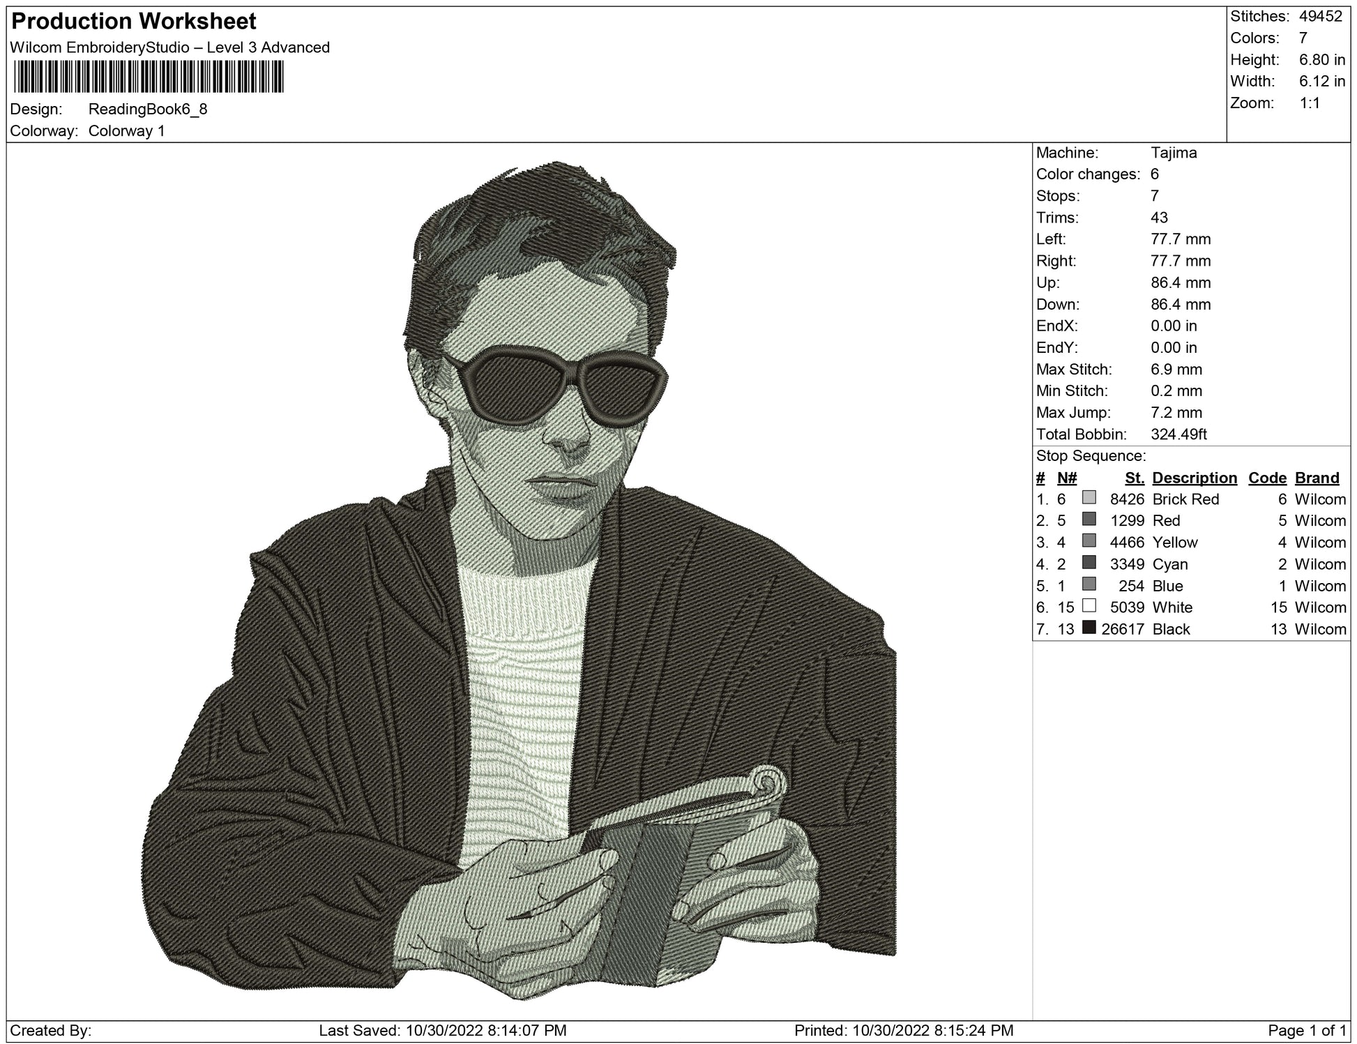
Task: Click the Production Worksheet title
Action: [134, 22]
